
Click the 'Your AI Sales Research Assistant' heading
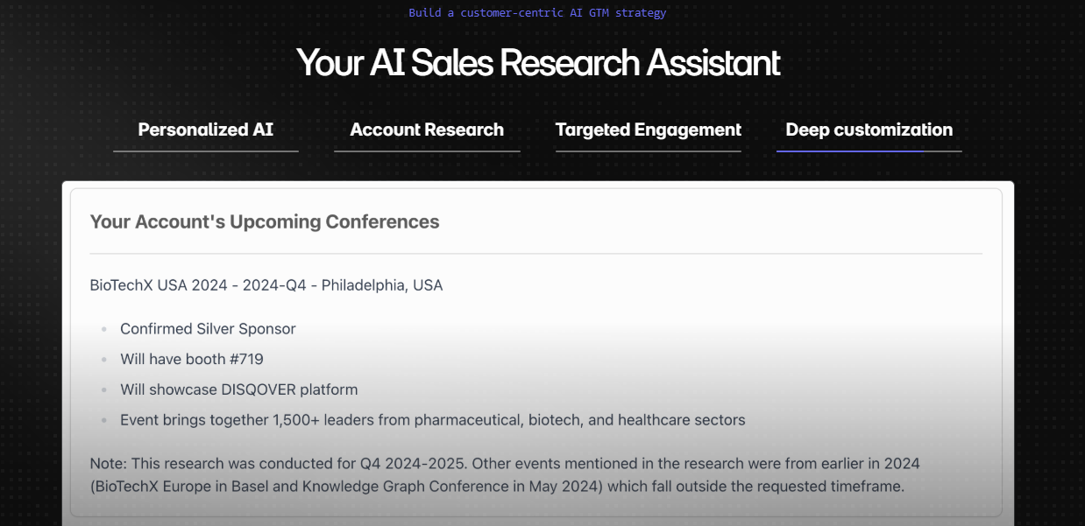[x=538, y=63]
